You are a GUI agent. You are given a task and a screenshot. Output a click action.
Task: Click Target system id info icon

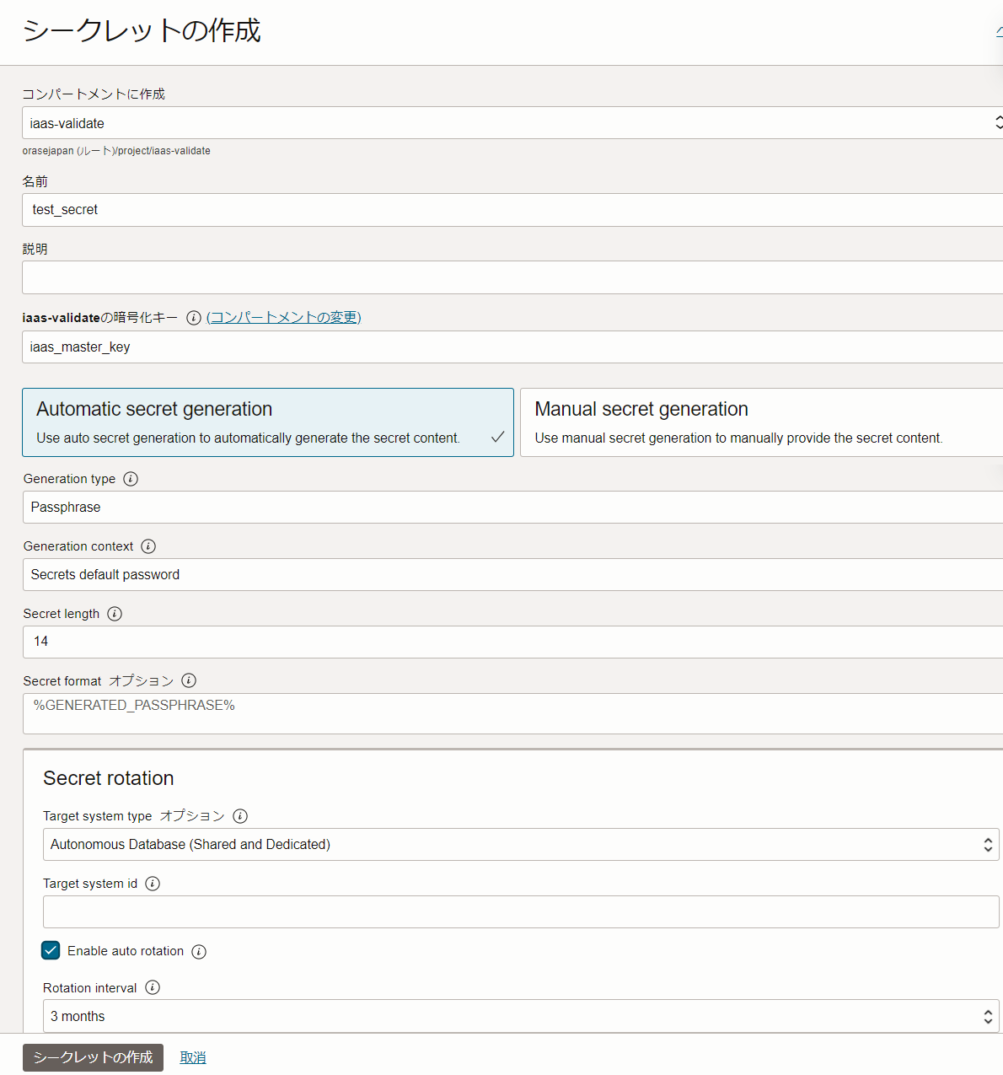[x=153, y=884]
